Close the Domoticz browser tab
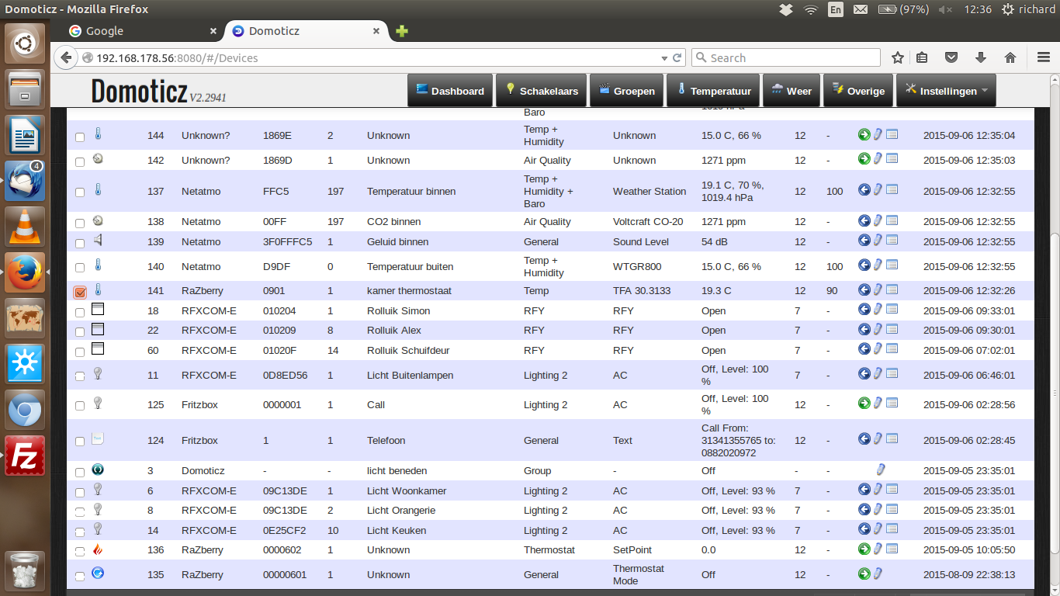The height and width of the screenshot is (596, 1060). [x=376, y=31]
